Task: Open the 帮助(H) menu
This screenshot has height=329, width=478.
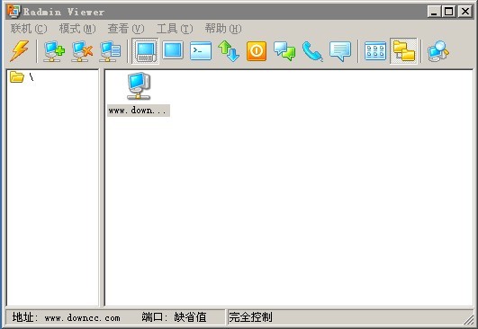Action: pyautogui.click(x=223, y=29)
